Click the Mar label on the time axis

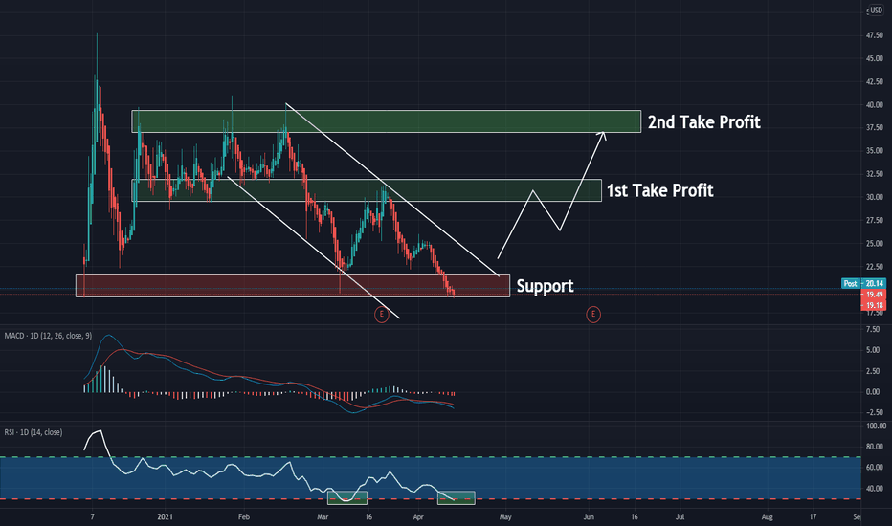point(323,516)
